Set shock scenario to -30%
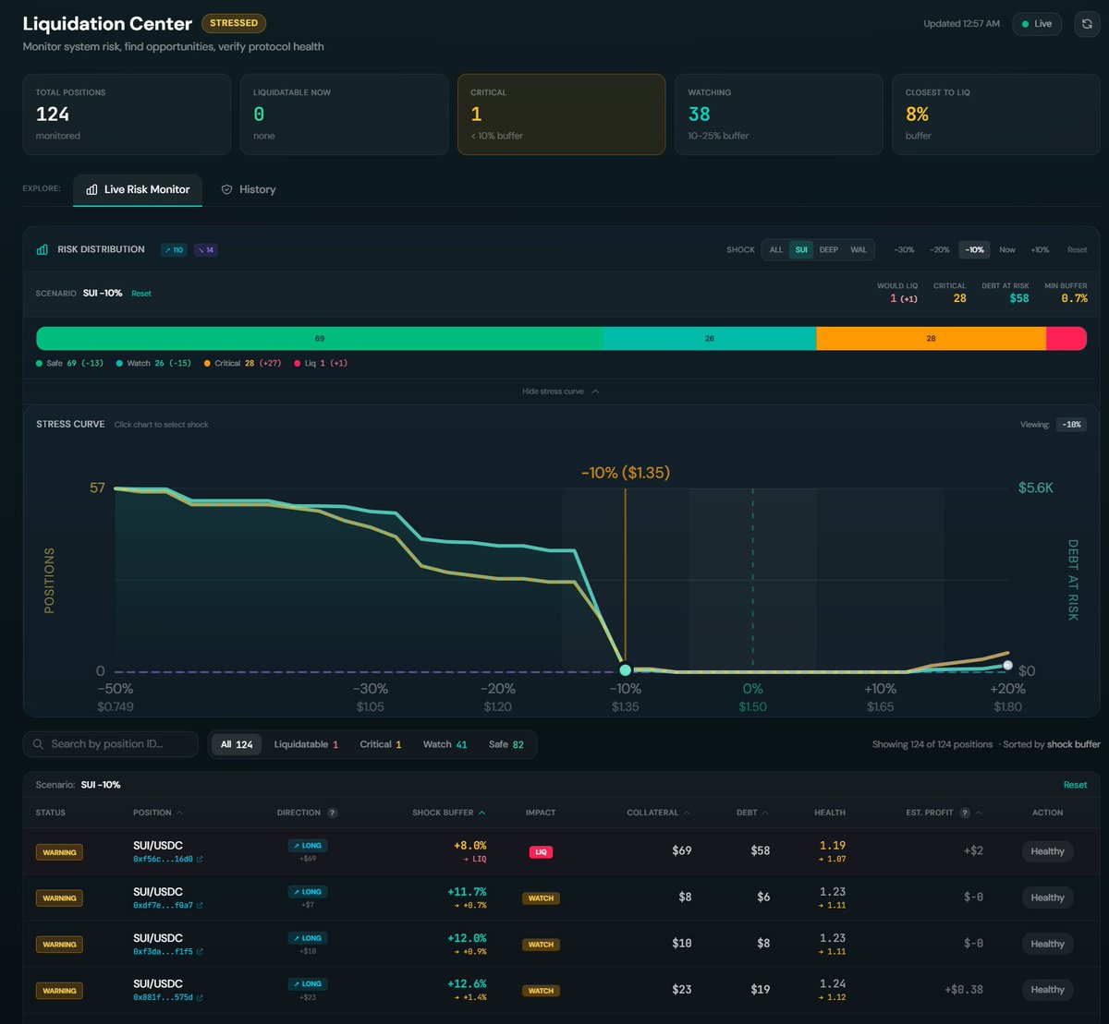 pos(904,249)
